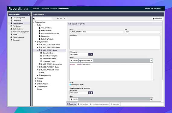
Task: Collapse the Administration panel
Action: [x=29, y=14]
